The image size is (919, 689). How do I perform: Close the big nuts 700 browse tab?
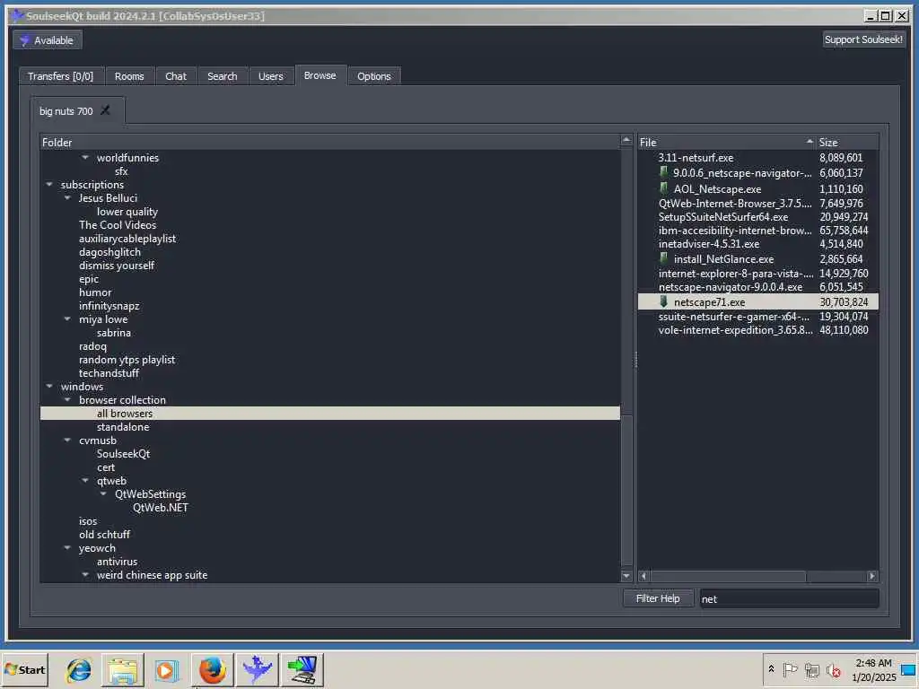(106, 110)
